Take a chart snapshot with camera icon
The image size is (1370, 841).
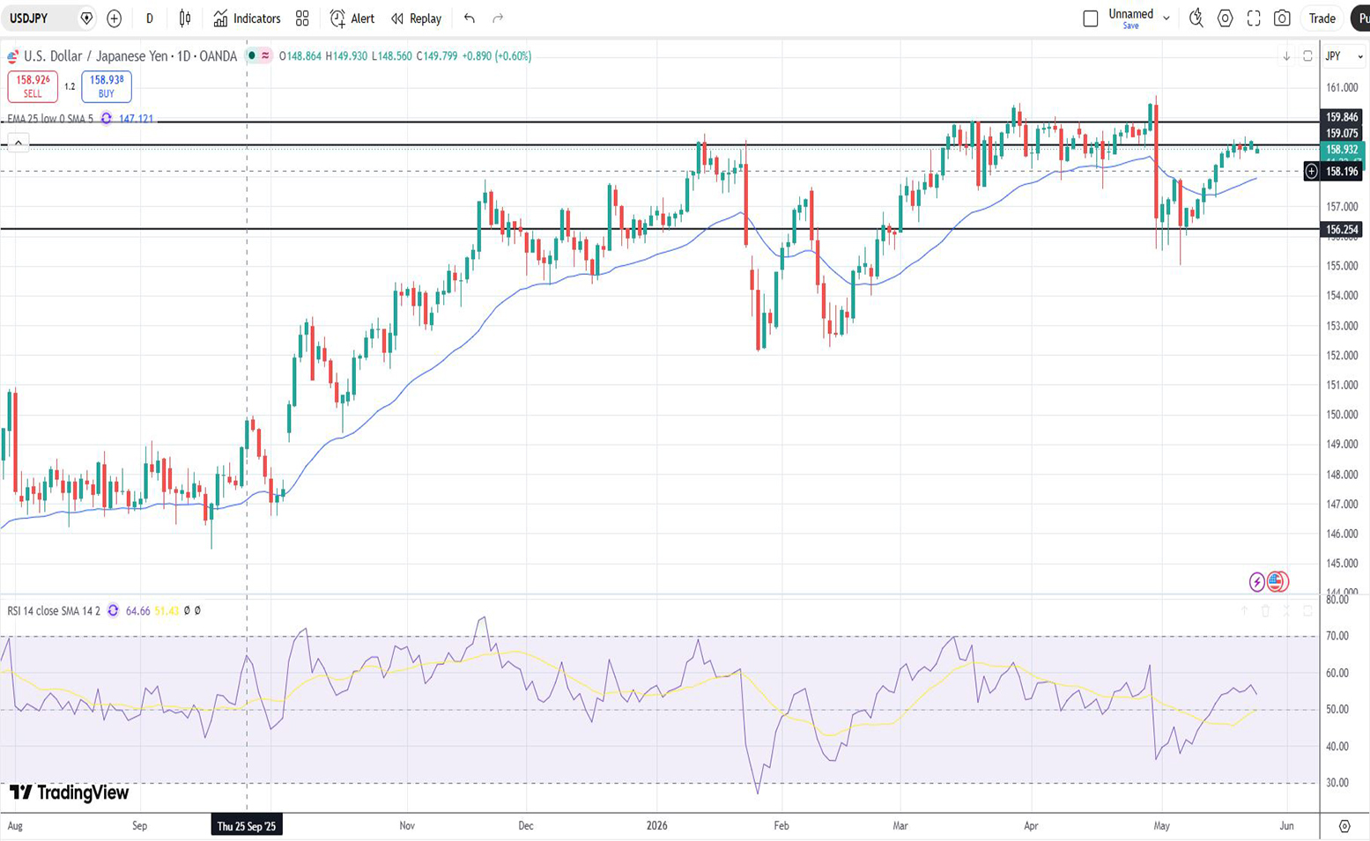1282,18
